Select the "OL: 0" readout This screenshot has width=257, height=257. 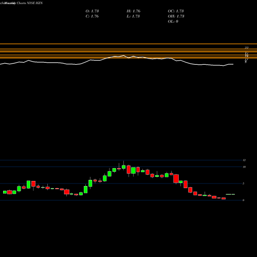click(x=173, y=21)
